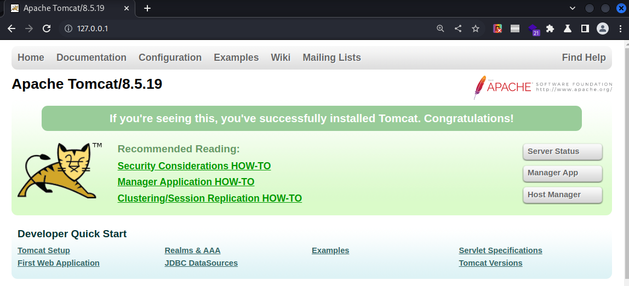Open the Tomcat Setup link
This screenshot has height=286, width=629.
coord(44,251)
